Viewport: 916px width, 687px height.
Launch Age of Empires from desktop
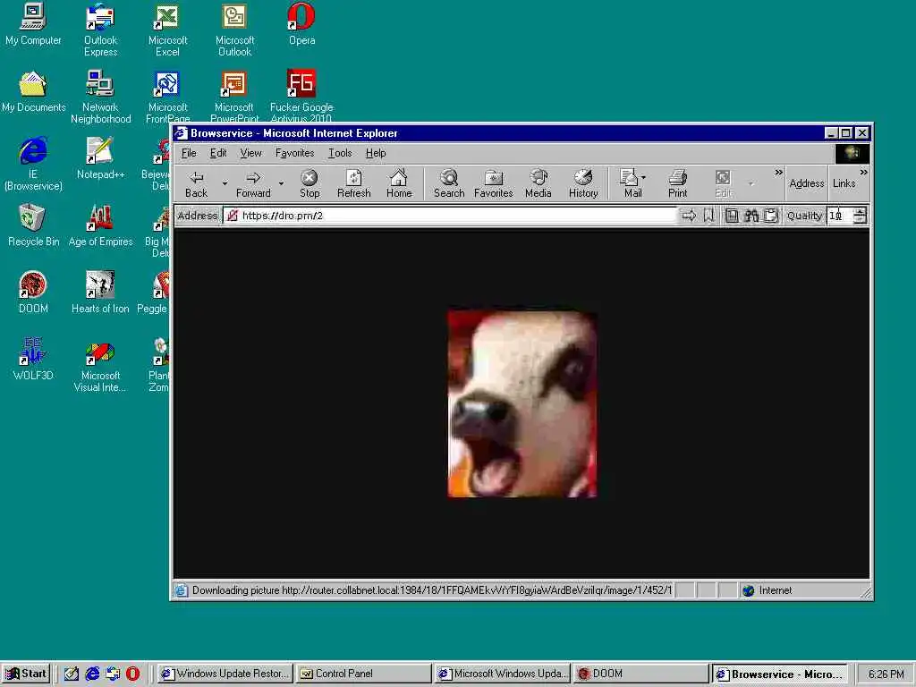(100, 225)
